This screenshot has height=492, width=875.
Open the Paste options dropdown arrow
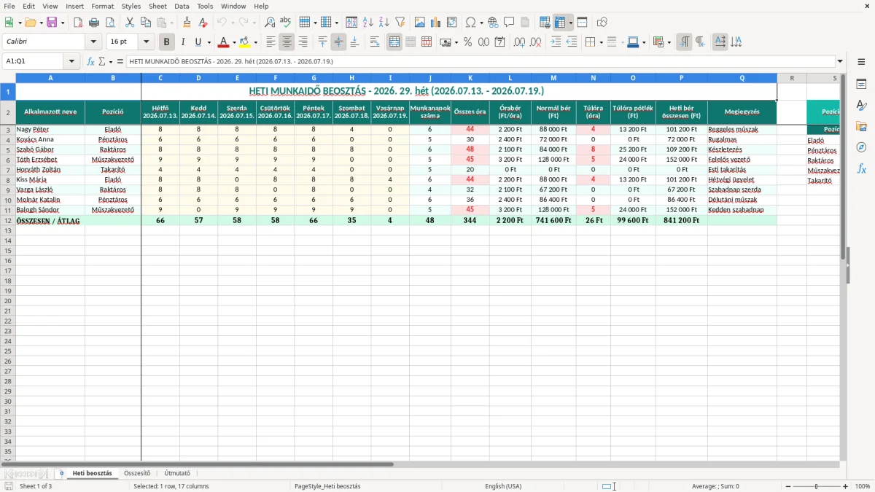(172, 23)
